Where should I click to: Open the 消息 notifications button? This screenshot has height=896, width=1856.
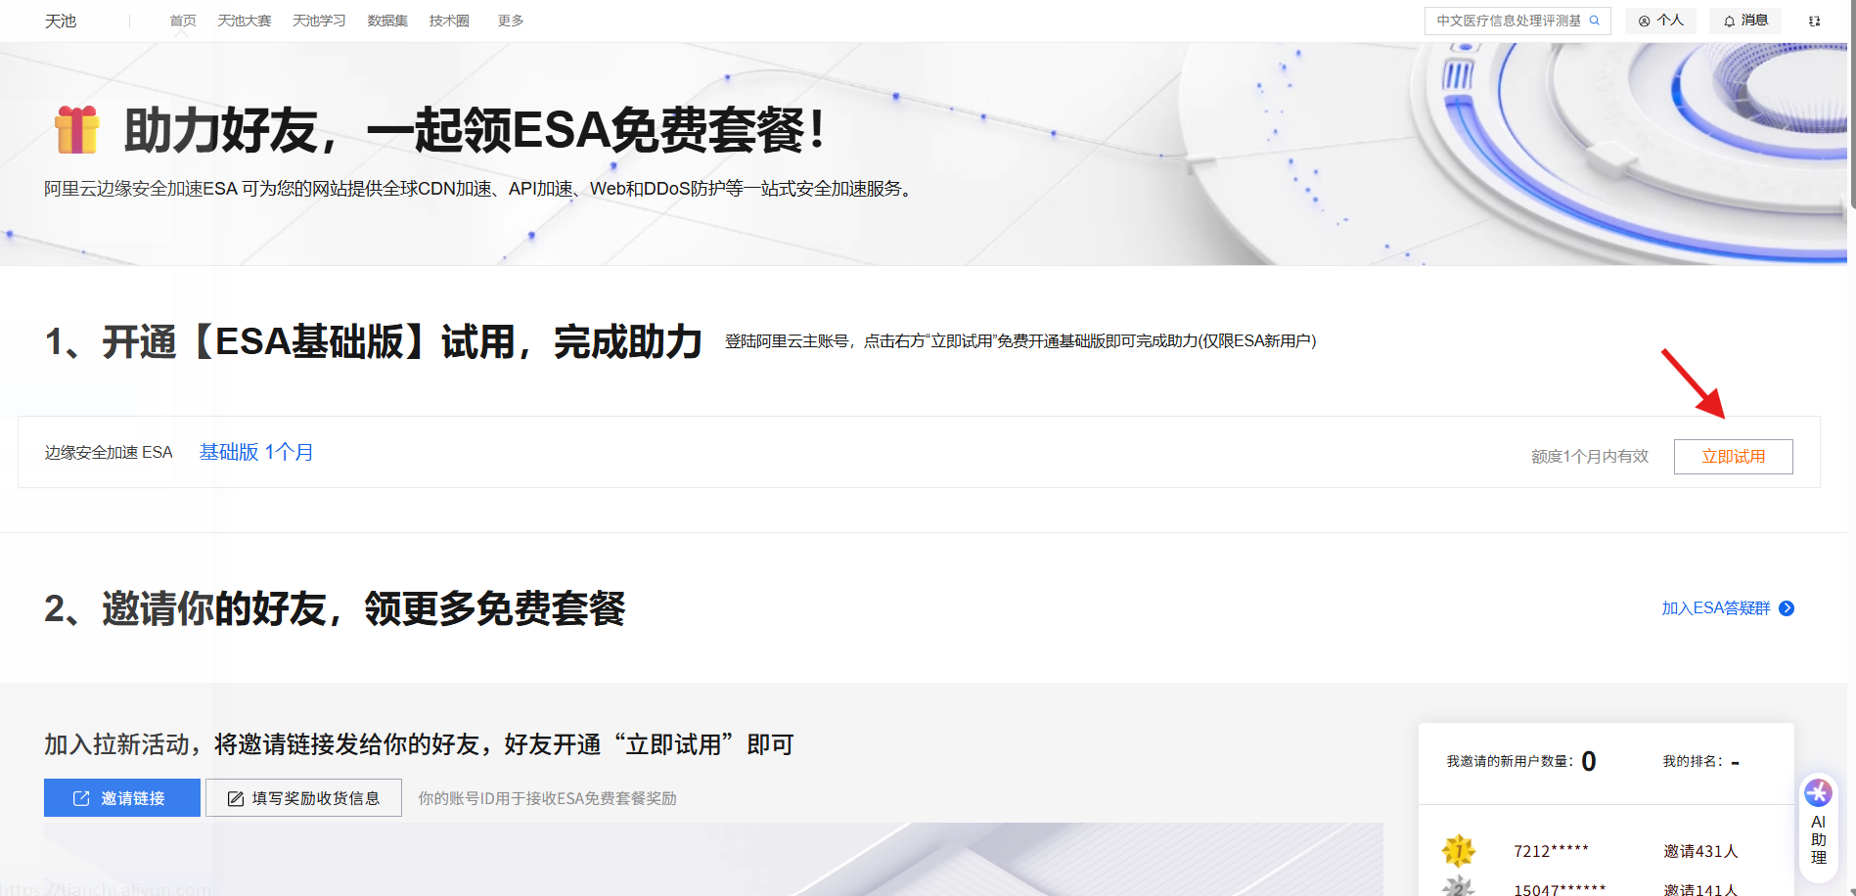pyautogui.click(x=1745, y=21)
